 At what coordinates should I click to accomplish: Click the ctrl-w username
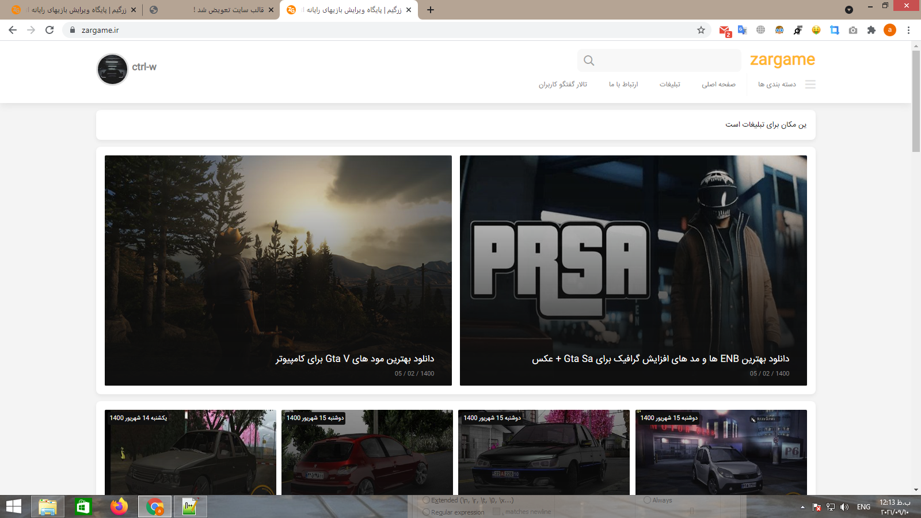(144, 67)
